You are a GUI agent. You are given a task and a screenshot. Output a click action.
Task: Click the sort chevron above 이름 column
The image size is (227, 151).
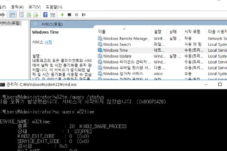click(x=124, y=29)
